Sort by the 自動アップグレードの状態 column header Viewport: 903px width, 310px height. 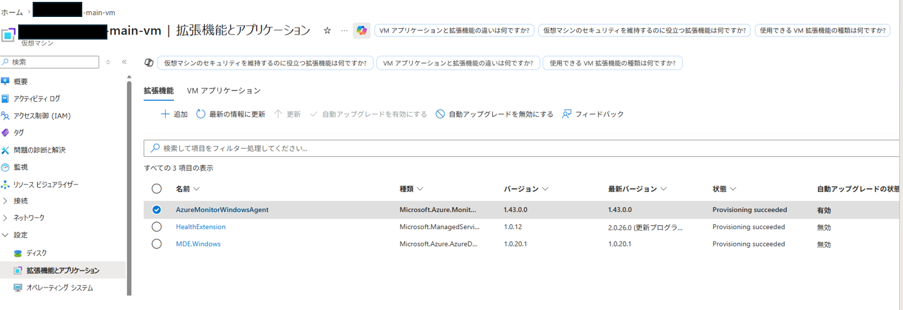tap(858, 189)
